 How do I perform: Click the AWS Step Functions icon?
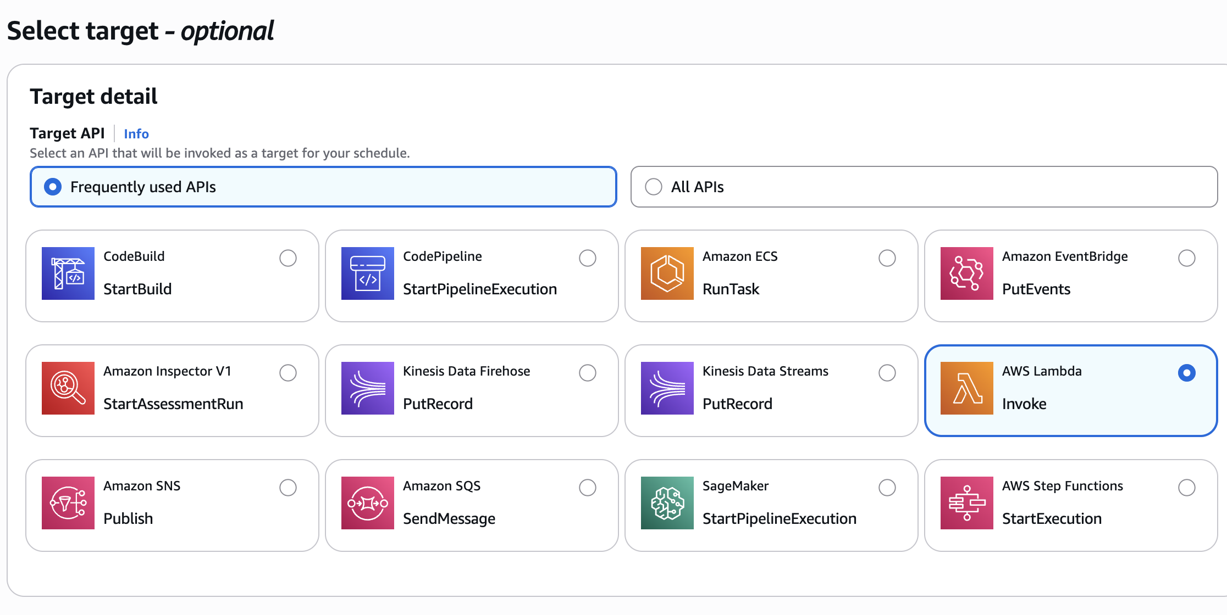tap(966, 503)
